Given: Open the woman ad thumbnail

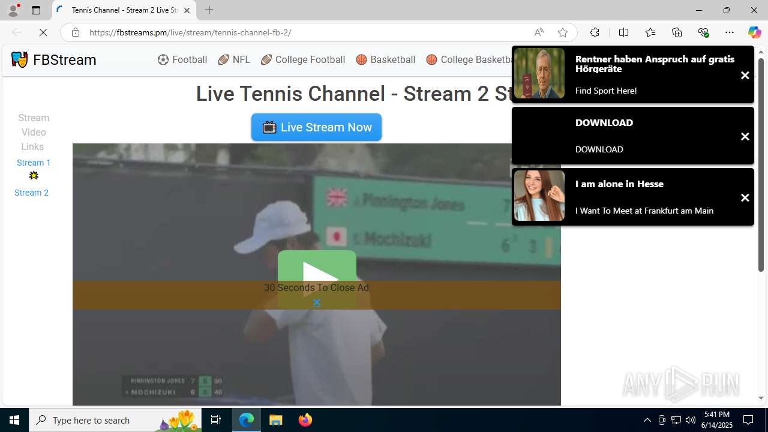Looking at the screenshot, I should click(x=539, y=196).
